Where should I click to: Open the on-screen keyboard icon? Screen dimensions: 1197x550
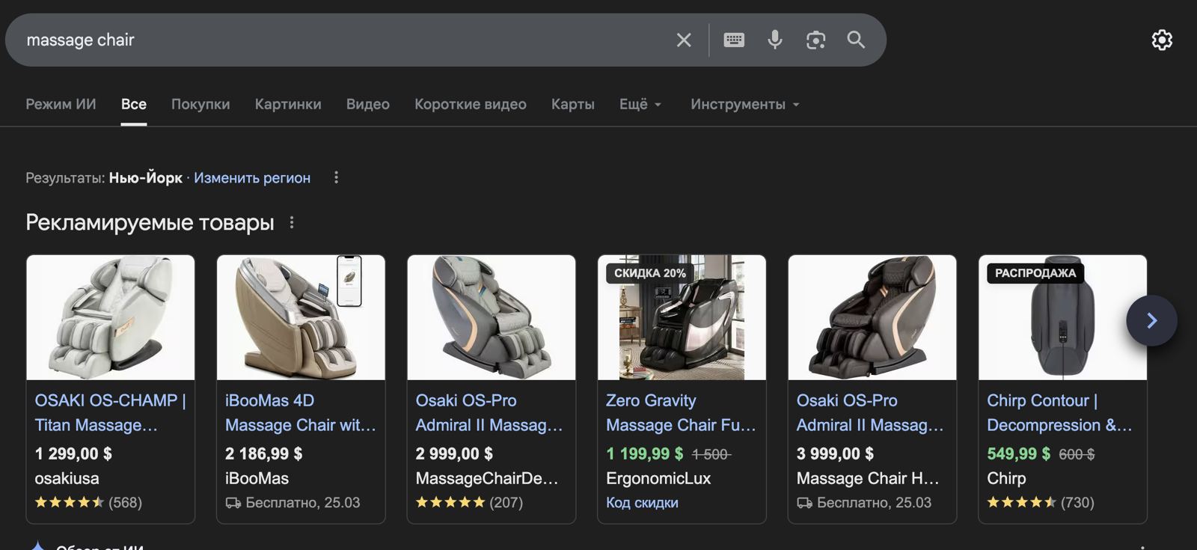(734, 40)
